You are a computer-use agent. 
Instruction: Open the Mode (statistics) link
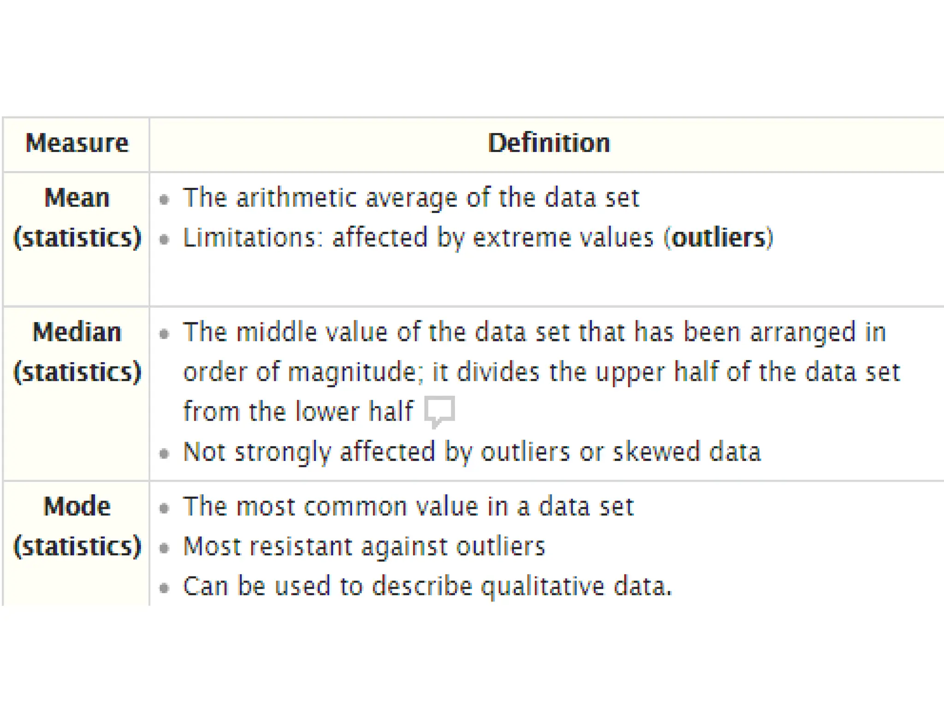click(x=77, y=526)
